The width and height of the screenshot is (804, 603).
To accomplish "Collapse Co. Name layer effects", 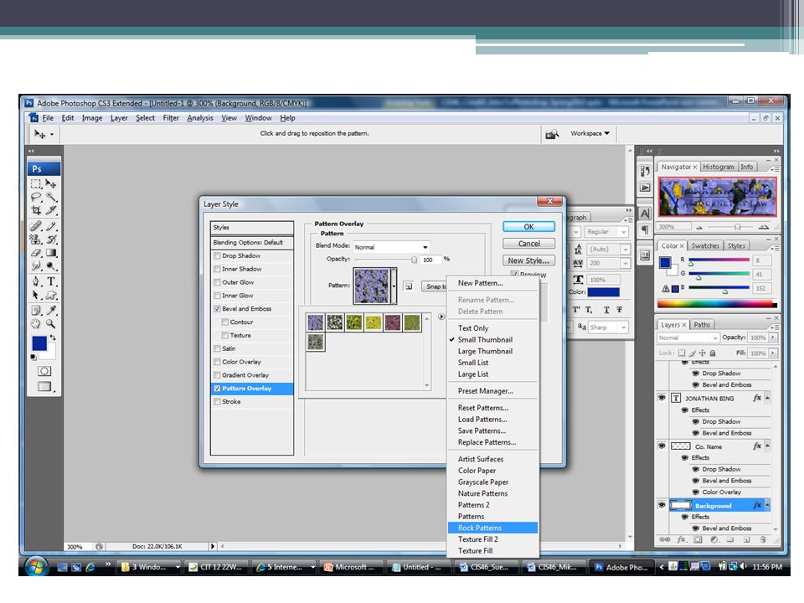I will tap(768, 446).
